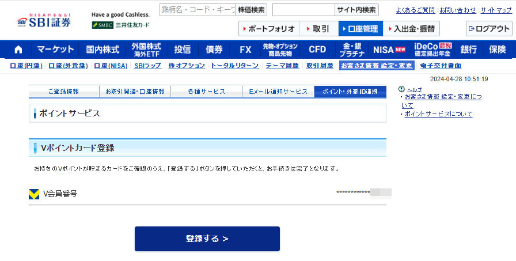The image size is (516, 261).
Task: Open the よくあるご質問 link
Action: click(416, 10)
